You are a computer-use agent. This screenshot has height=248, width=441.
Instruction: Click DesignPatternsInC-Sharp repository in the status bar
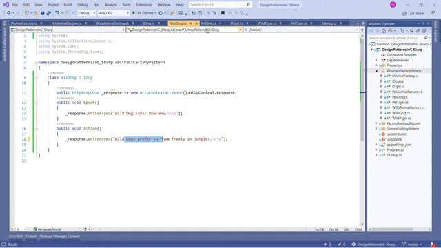point(373,245)
